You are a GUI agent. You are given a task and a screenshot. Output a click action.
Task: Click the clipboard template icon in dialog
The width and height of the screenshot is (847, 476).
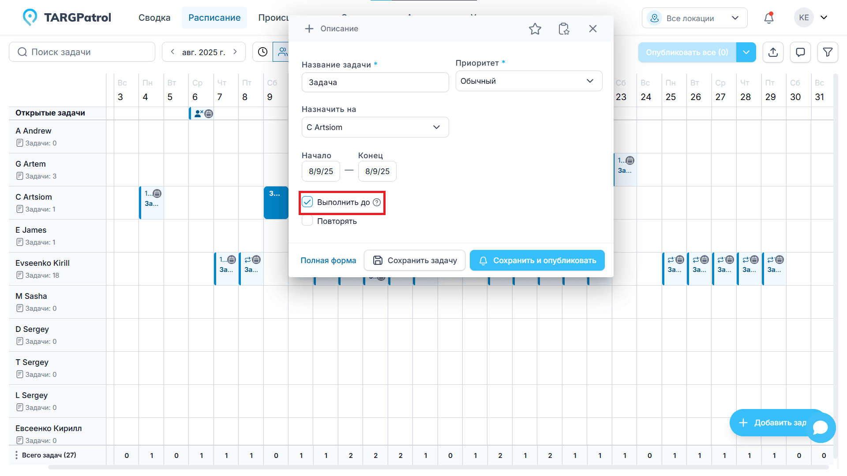[x=564, y=29]
